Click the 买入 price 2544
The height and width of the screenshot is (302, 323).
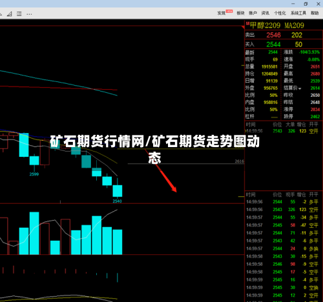(x=273, y=45)
